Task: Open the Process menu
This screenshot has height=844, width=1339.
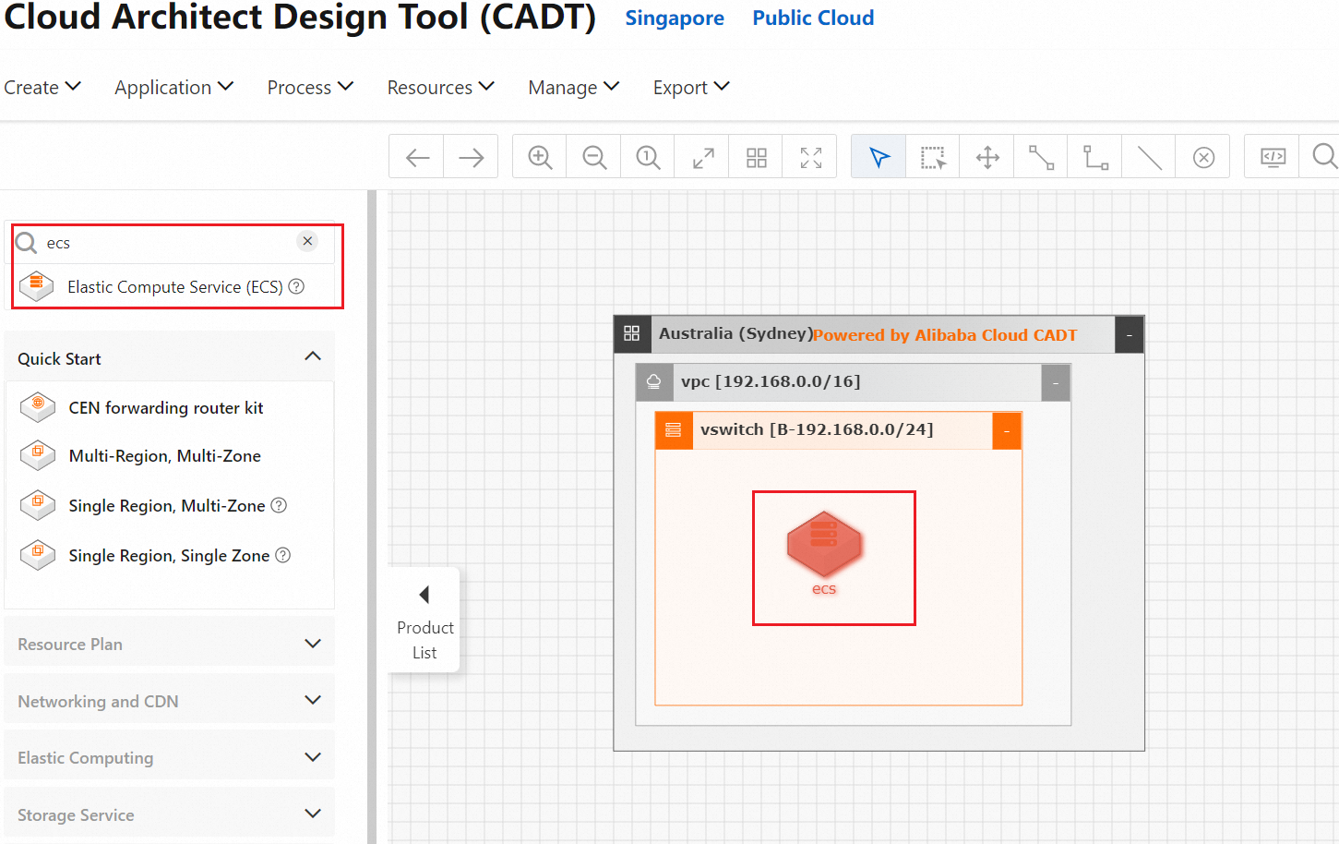Action: click(x=310, y=88)
